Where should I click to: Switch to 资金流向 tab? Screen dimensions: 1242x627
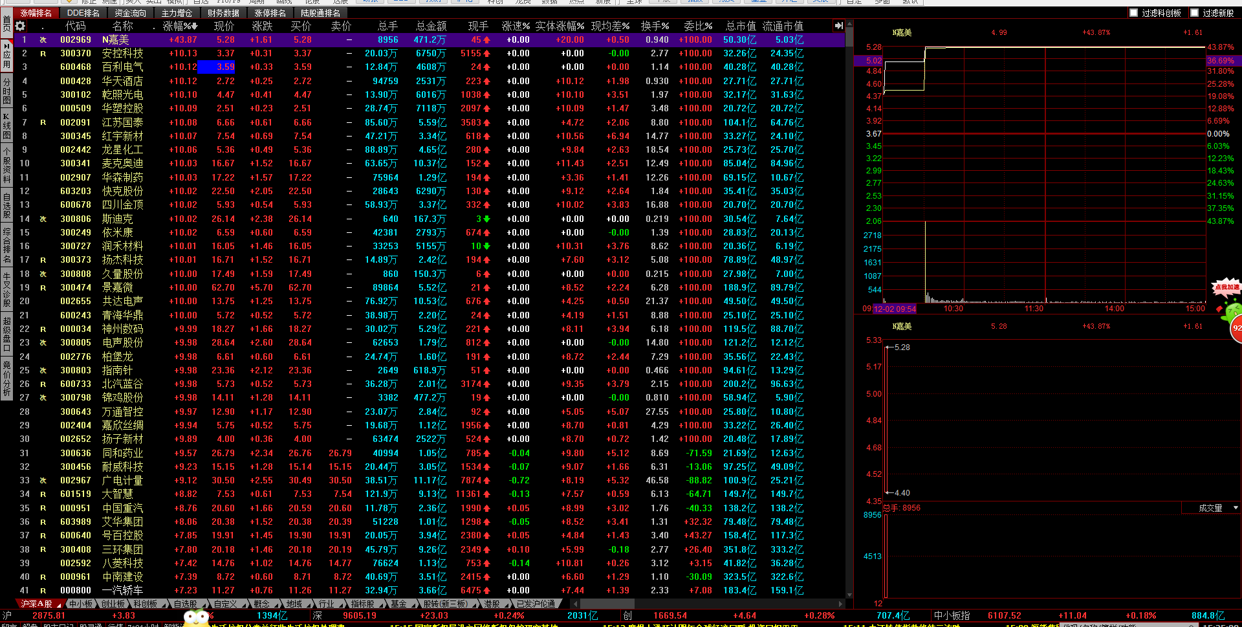tap(131, 13)
